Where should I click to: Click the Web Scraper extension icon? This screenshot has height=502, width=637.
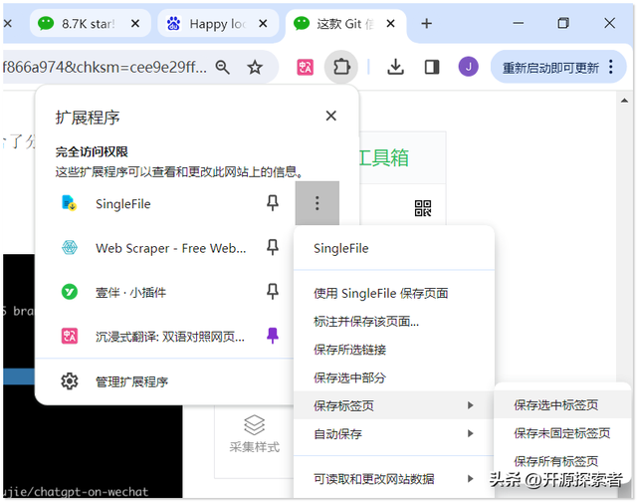pyautogui.click(x=70, y=247)
